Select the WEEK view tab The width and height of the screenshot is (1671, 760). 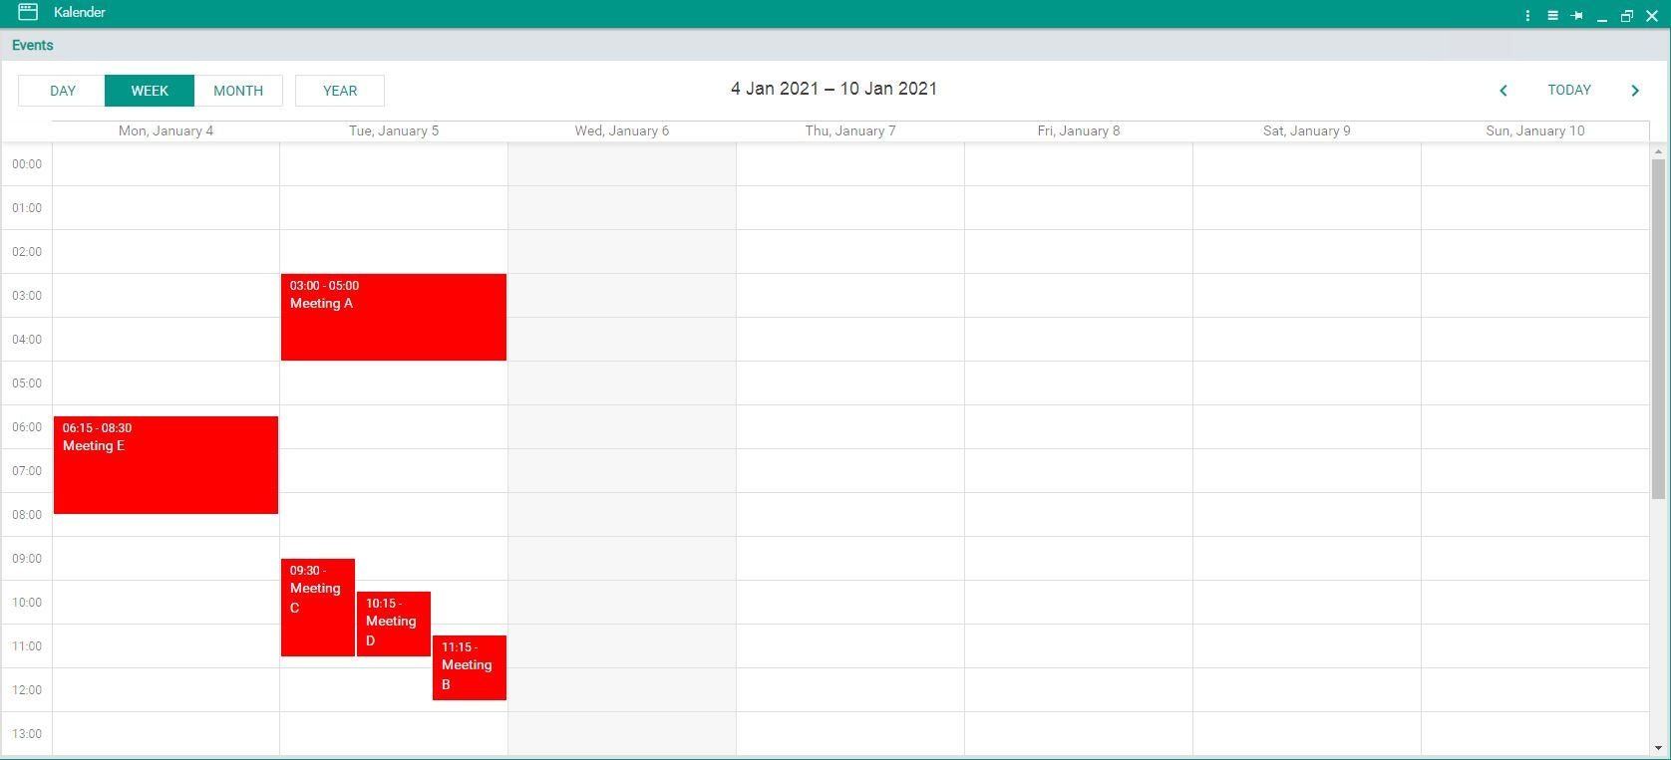[x=150, y=91]
